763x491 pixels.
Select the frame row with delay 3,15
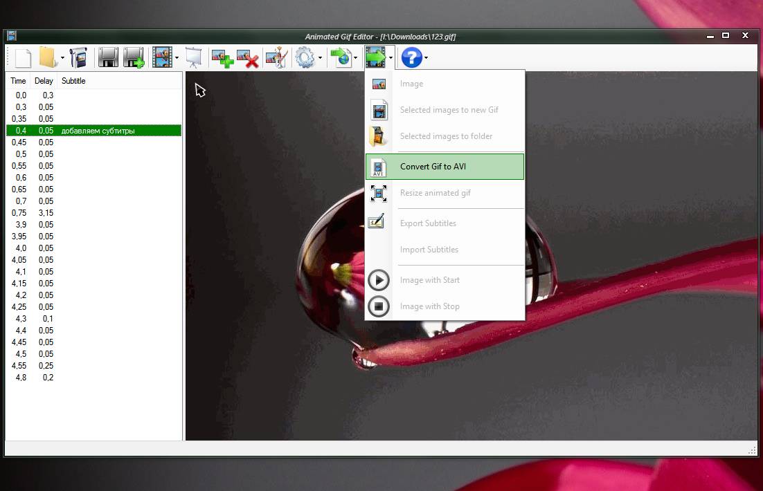coord(94,213)
